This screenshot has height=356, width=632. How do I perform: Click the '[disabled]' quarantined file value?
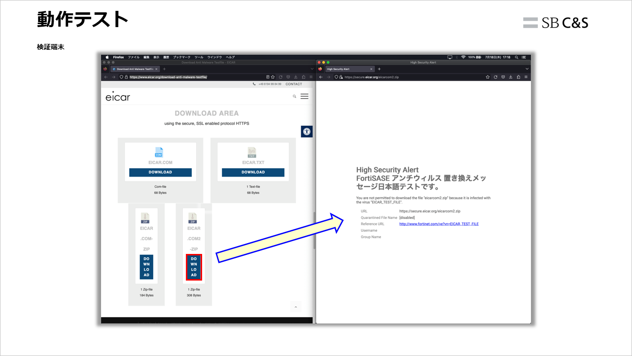pos(407,217)
